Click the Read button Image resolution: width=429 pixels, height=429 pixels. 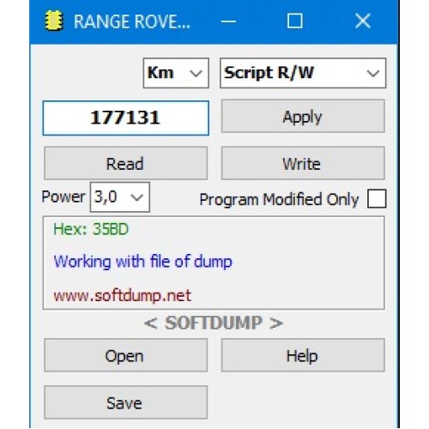pyautogui.click(x=125, y=163)
